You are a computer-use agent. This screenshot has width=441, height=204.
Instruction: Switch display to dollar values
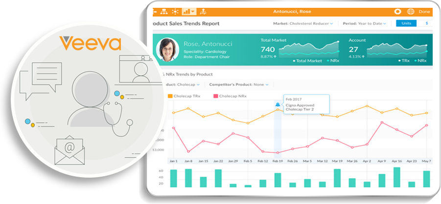tap(426, 23)
